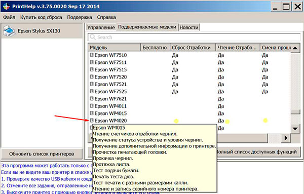Click the models list scroll down arrow
The height and width of the screenshot is (194, 304).
click(295, 129)
